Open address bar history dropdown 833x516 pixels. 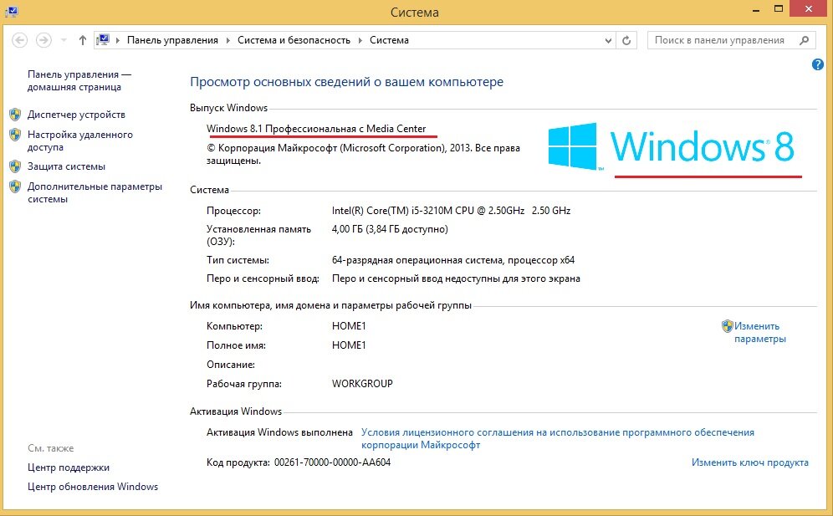click(608, 40)
